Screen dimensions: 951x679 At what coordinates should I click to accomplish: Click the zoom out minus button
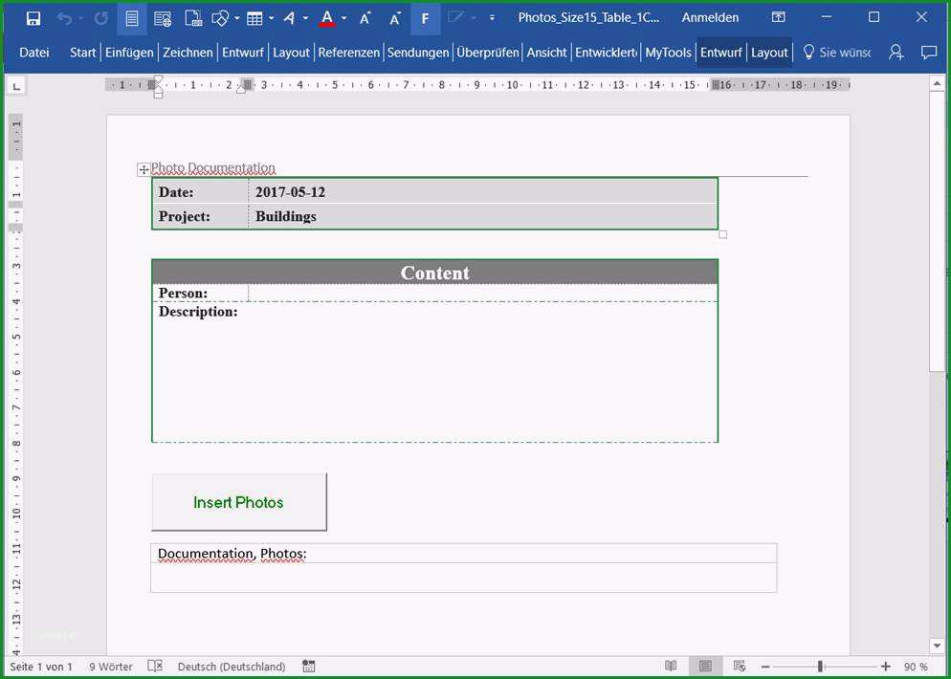(x=765, y=667)
